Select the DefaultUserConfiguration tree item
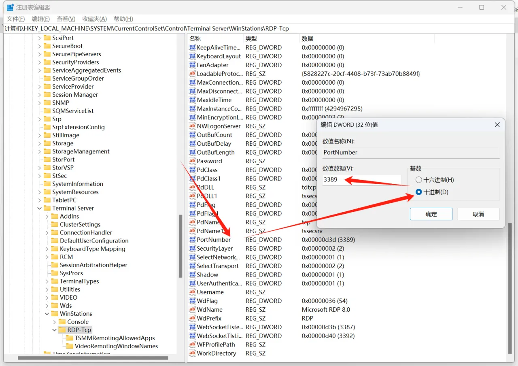 (94, 240)
